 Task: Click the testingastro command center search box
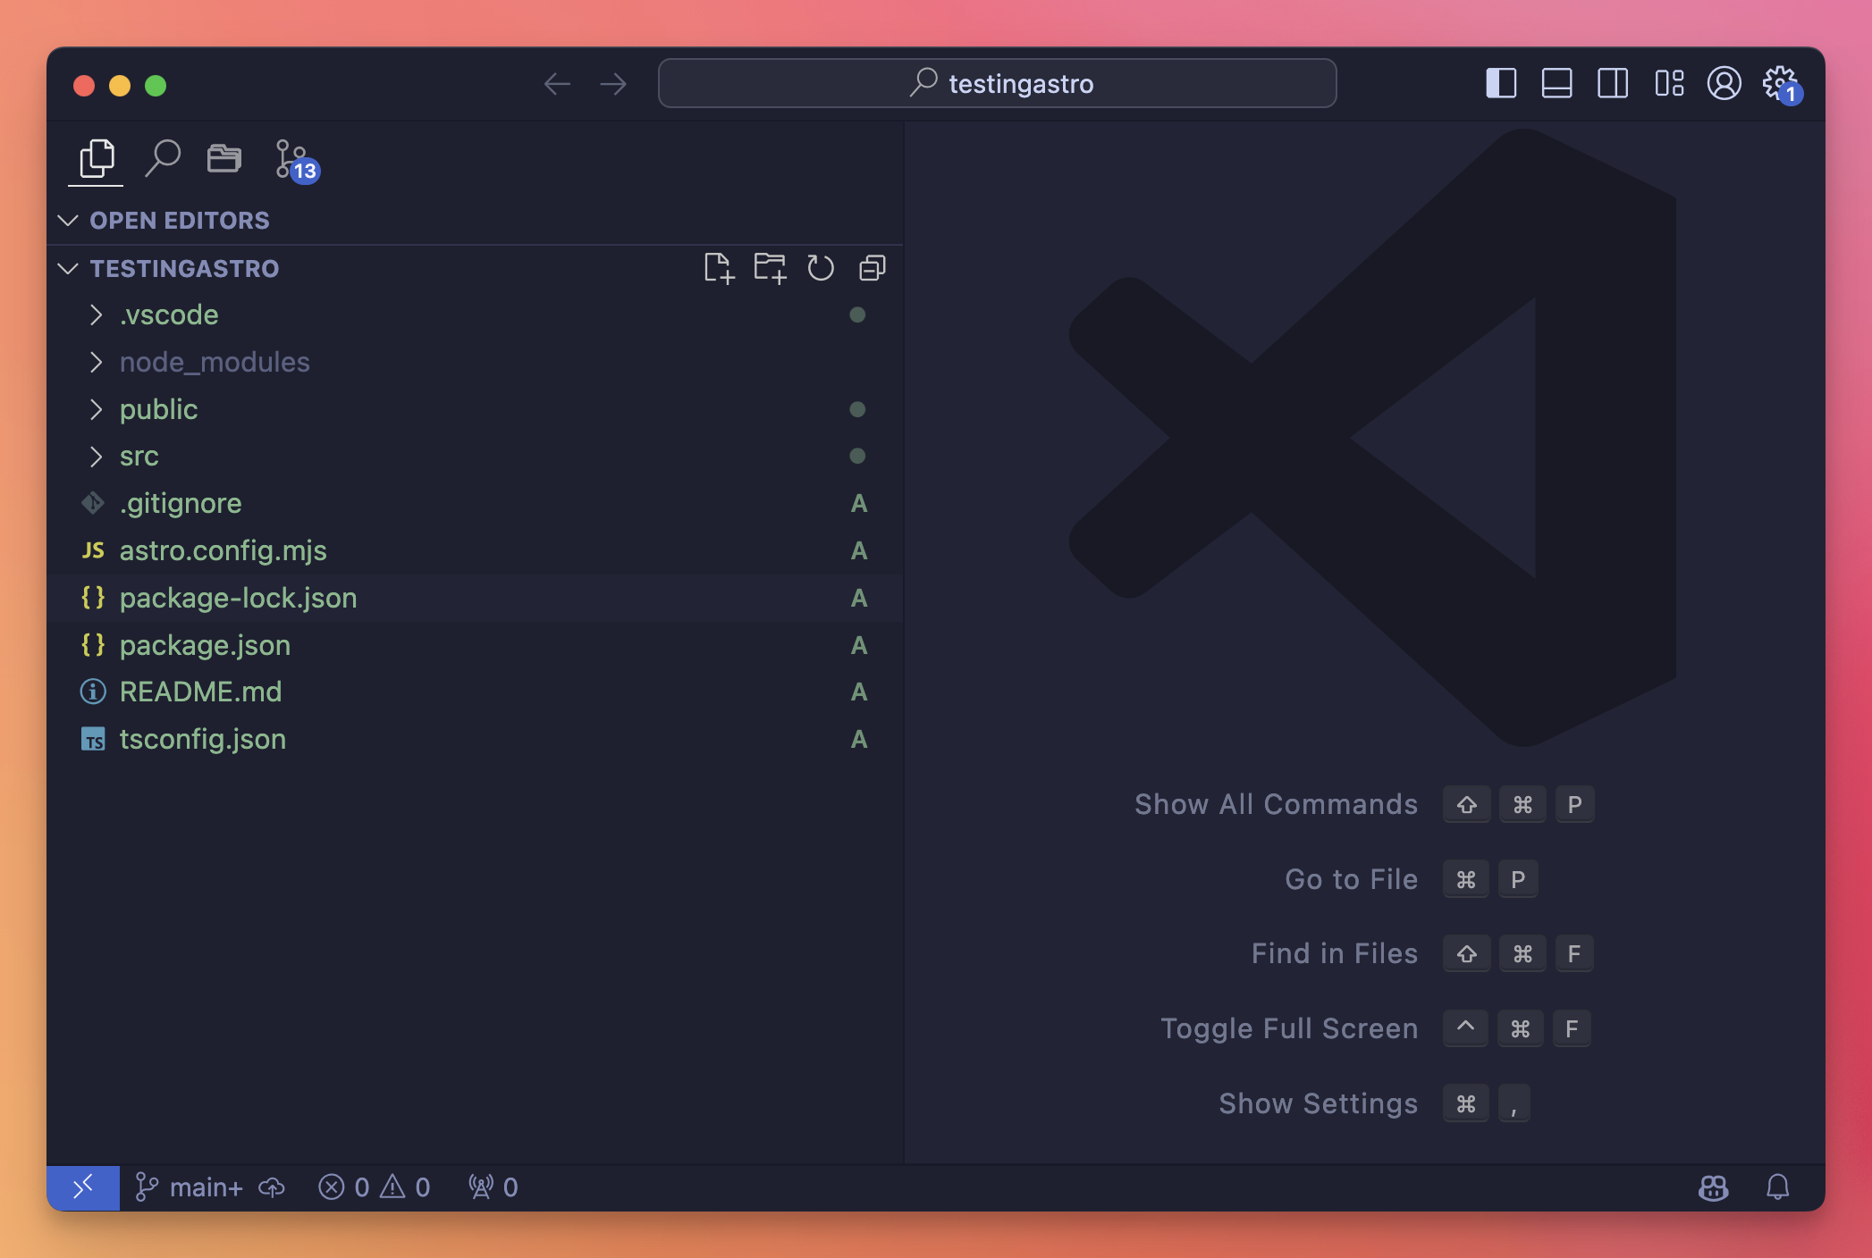997,84
